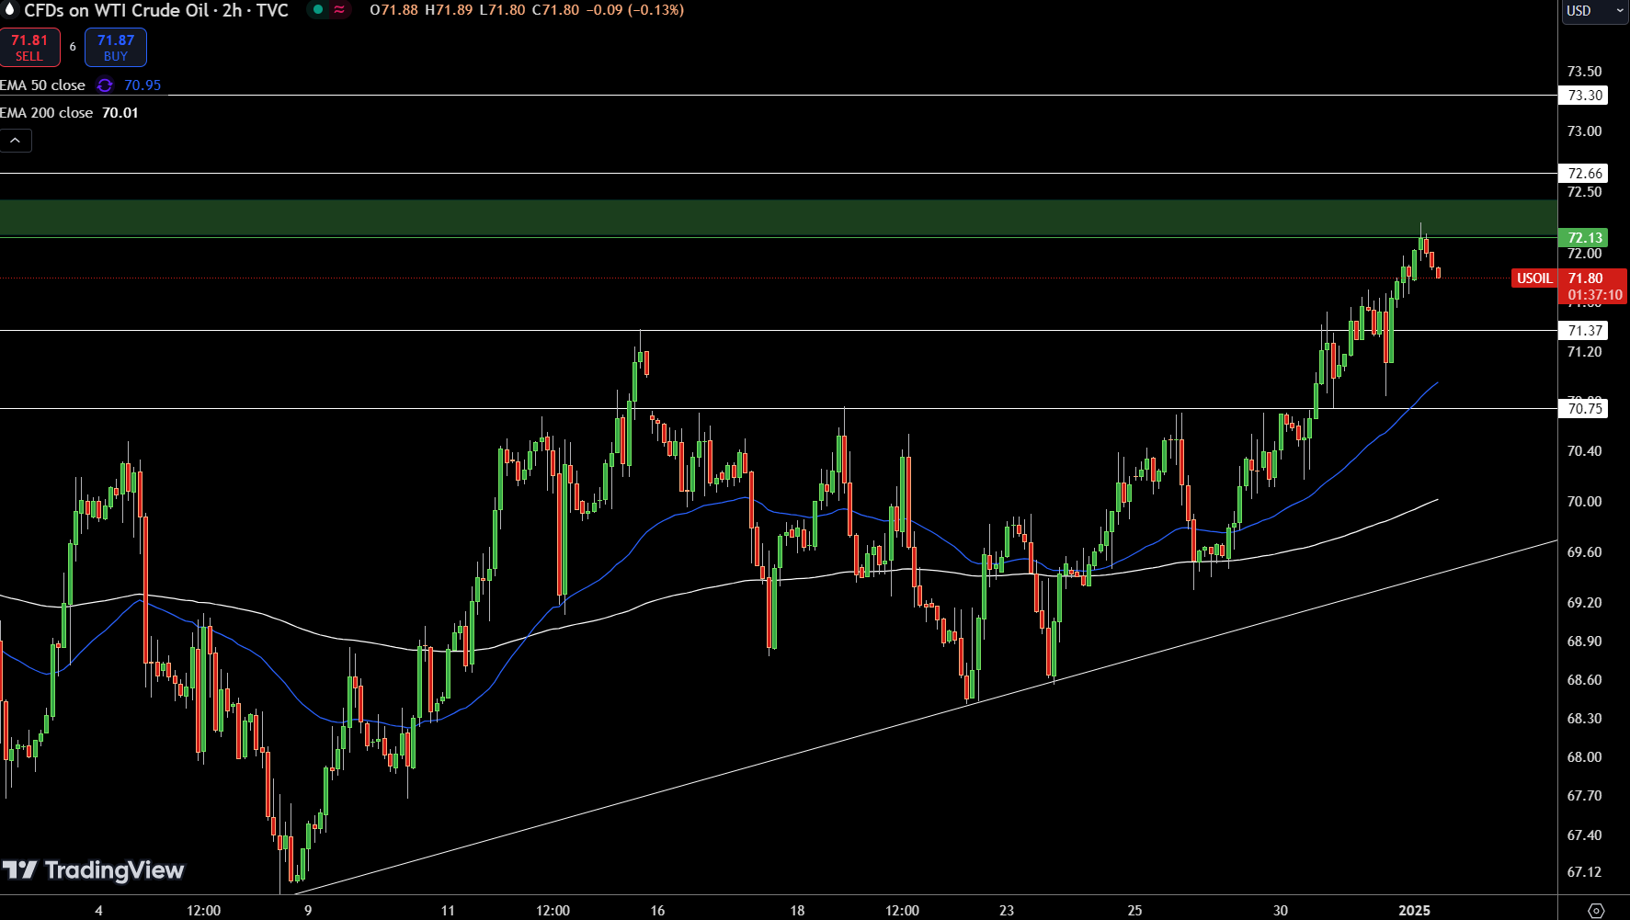The height and width of the screenshot is (920, 1630).
Task: Click the 2025 date label on time axis
Action: point(1414,911)
